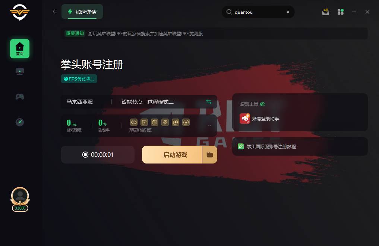Click the first deep acceleration engine icon

pyautogui.click(x=134, y=122)
